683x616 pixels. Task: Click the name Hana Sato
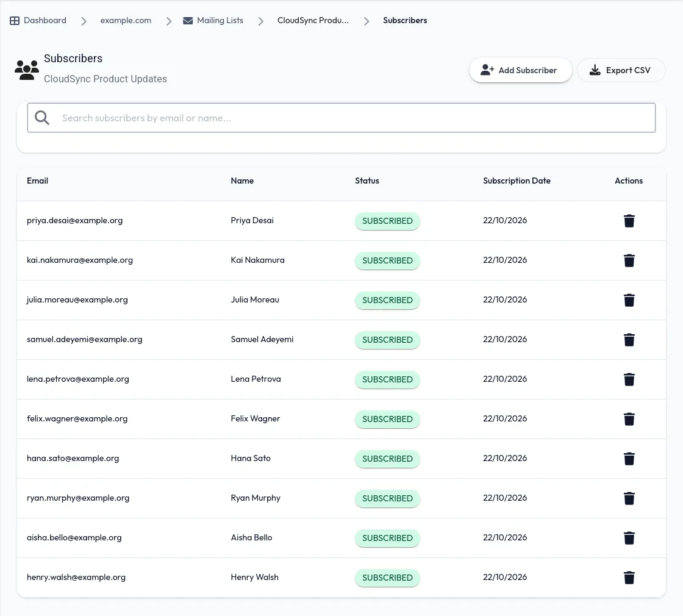tap(251, 458)
